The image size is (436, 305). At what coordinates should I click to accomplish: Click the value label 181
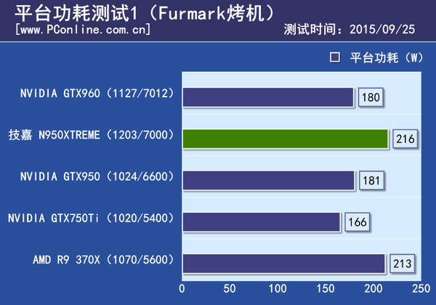pyautogui.click(x=371, y=181)
